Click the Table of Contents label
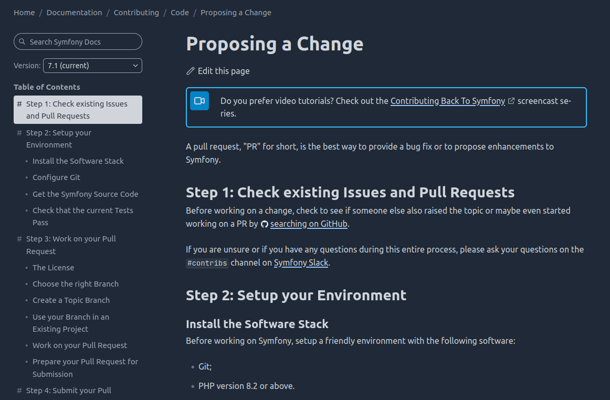 pyautogui.click(x=47, y=87)
